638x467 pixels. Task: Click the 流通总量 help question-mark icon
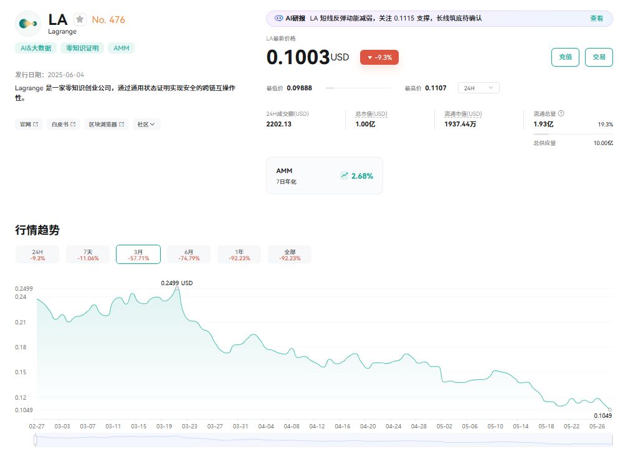[x=561, y=113]
